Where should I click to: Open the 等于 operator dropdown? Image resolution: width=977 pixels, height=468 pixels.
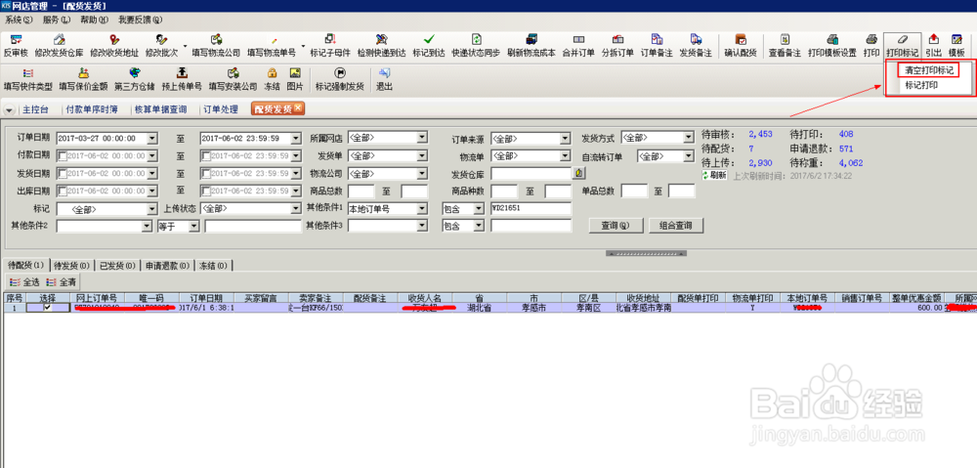(193, 227)
